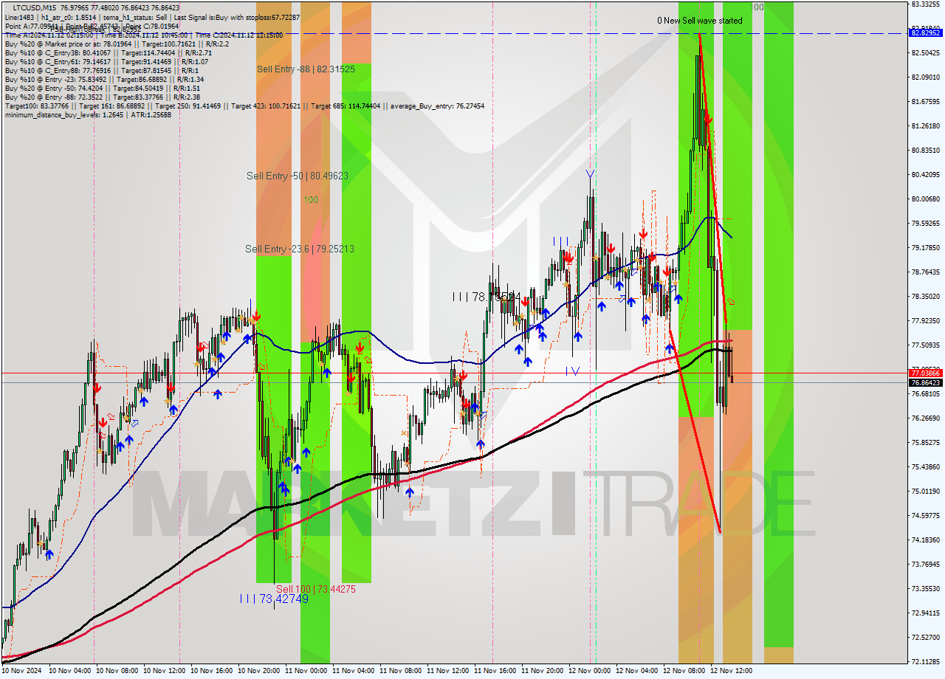Viewport: 945px width, 679px height.
Task: Select the 'Sell Entry -23.6 | 79.25213' label
Action: (x=299, y=249)
